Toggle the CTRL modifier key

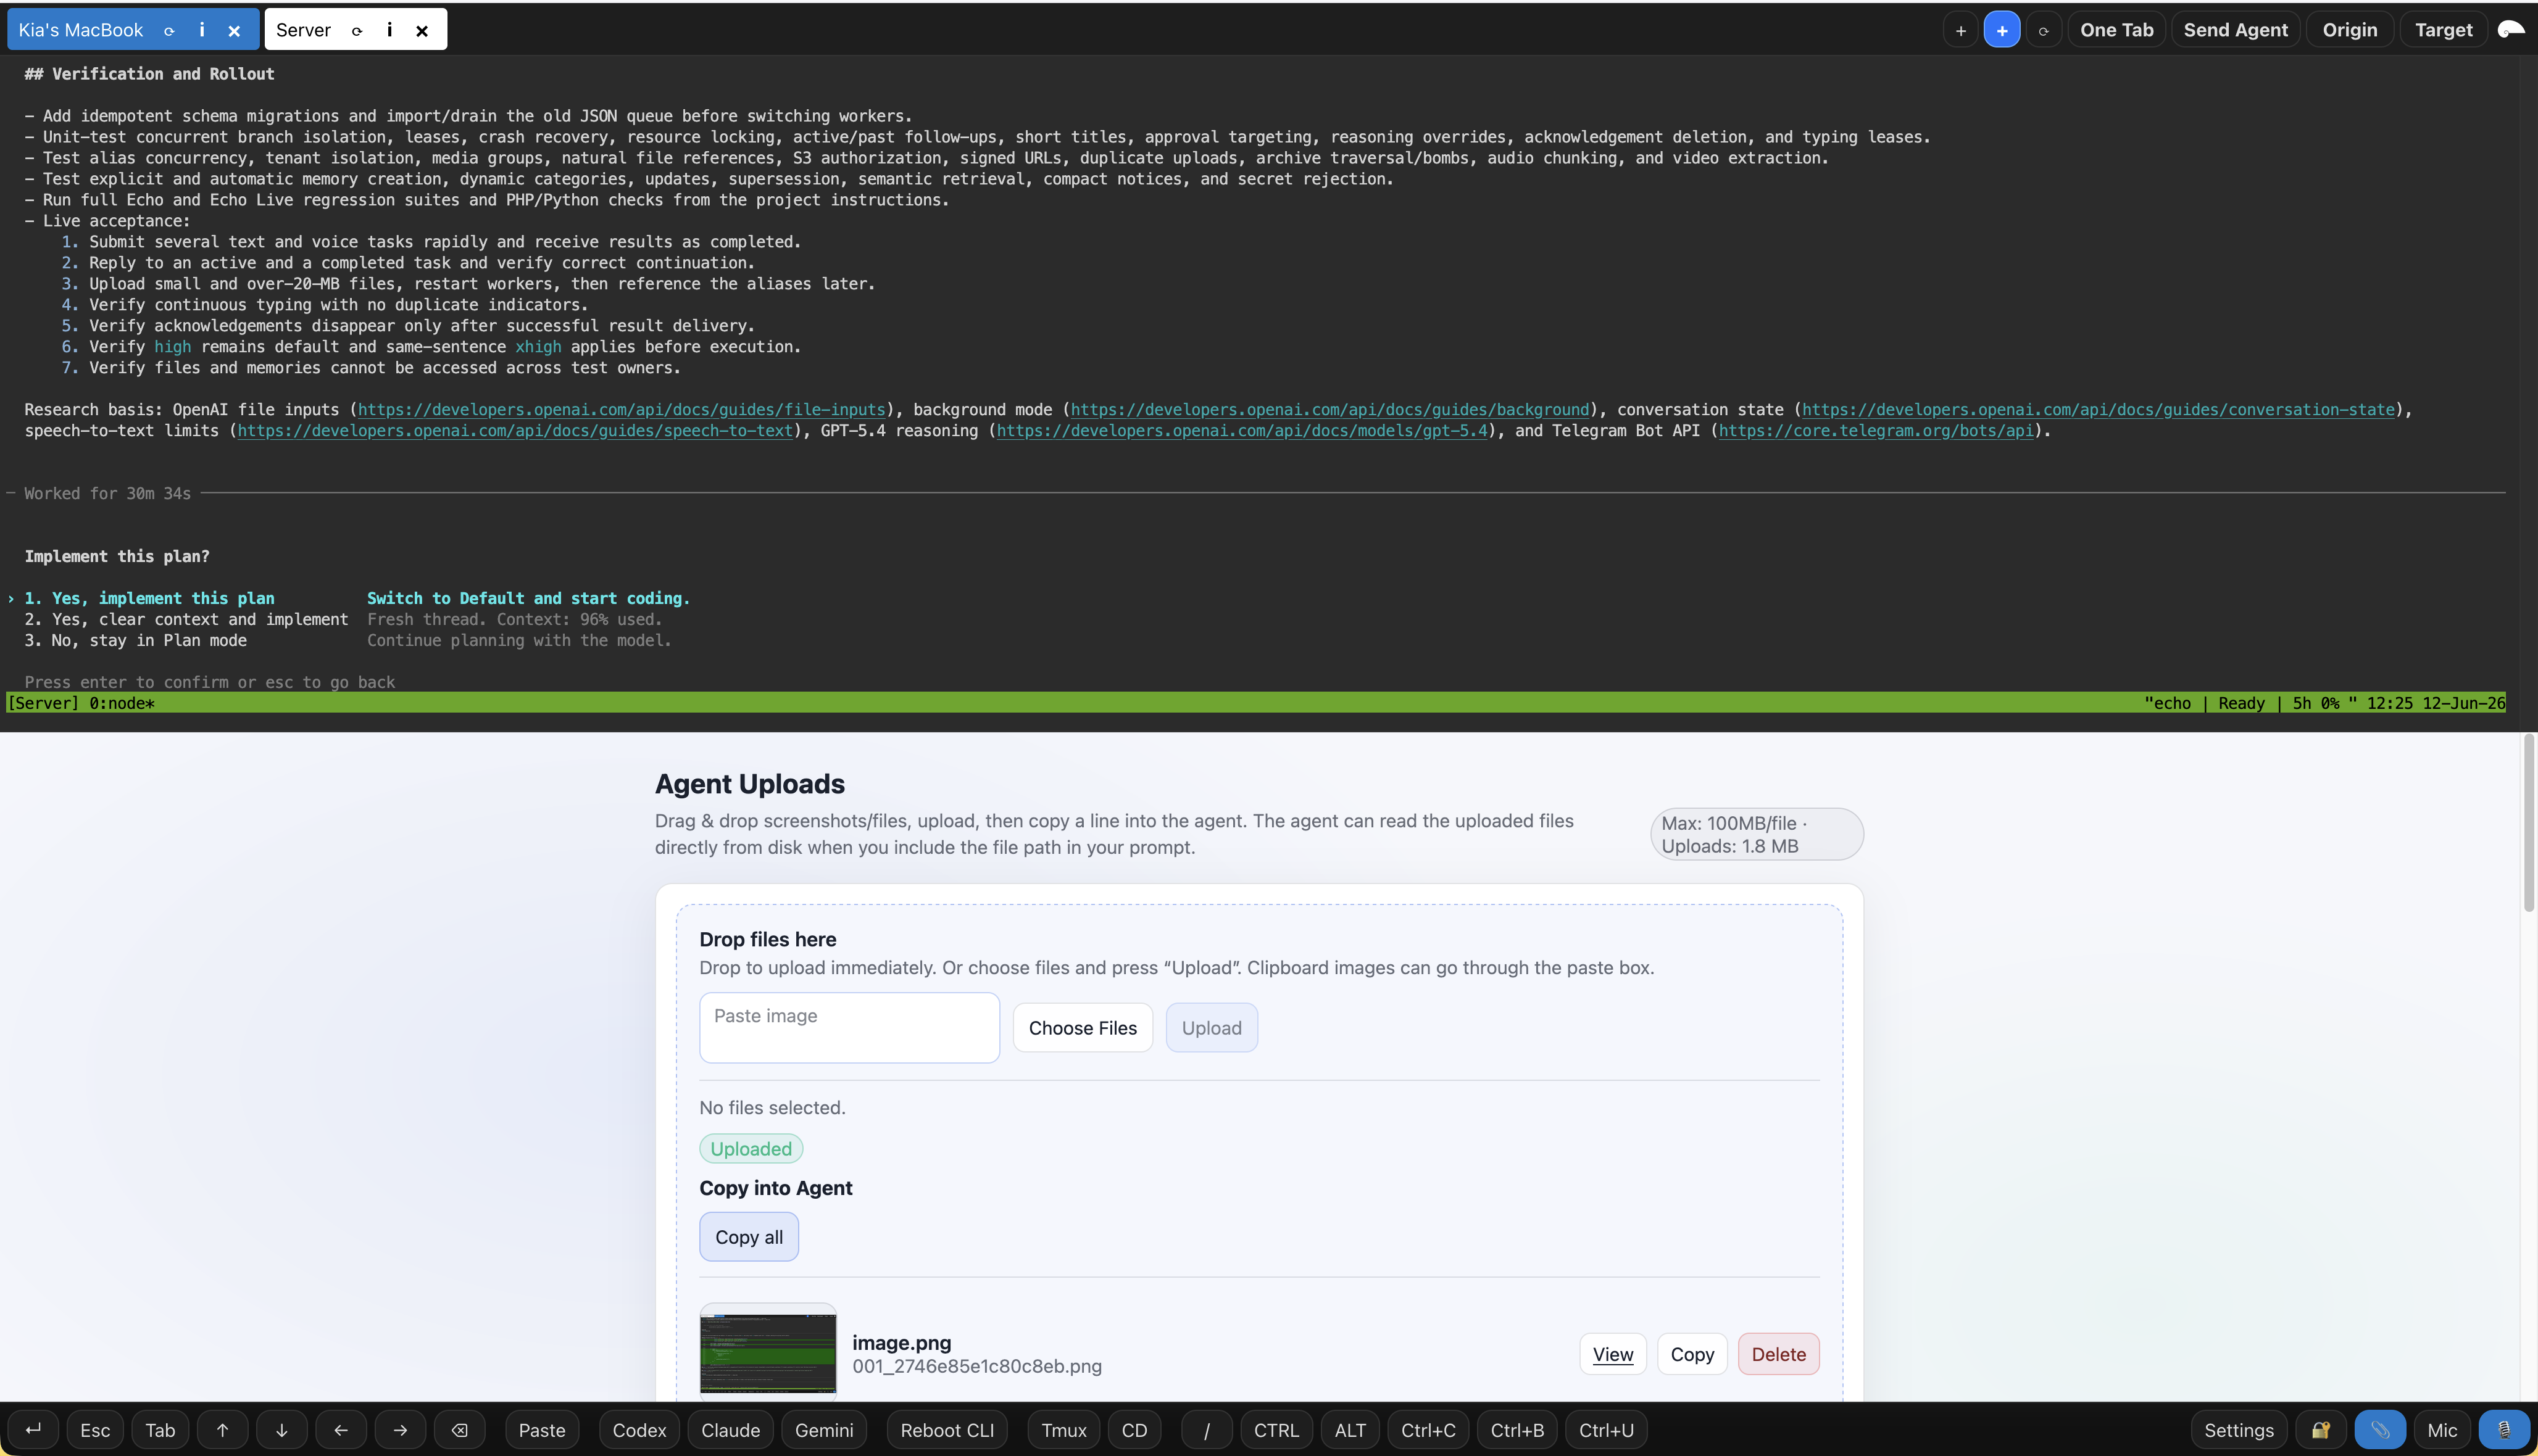[x=1276, y=1430]
